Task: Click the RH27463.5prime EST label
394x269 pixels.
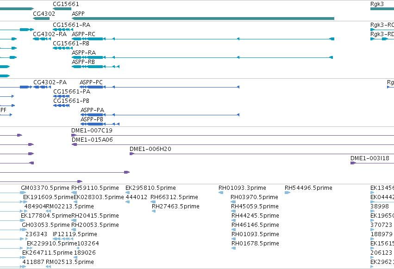Action: (175, 206)
